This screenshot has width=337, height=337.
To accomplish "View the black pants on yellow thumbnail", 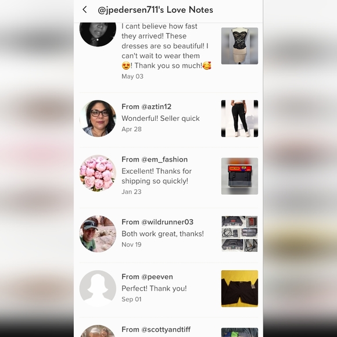I will (239, 288).
